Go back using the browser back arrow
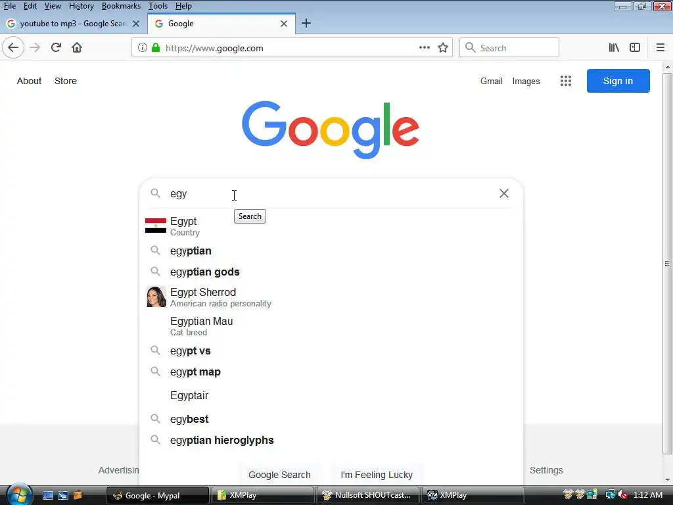The image size is (673, 505). [x=13, y=47]
